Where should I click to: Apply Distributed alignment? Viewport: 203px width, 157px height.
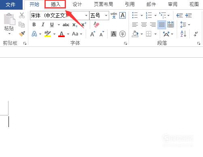tap(171, 25)
